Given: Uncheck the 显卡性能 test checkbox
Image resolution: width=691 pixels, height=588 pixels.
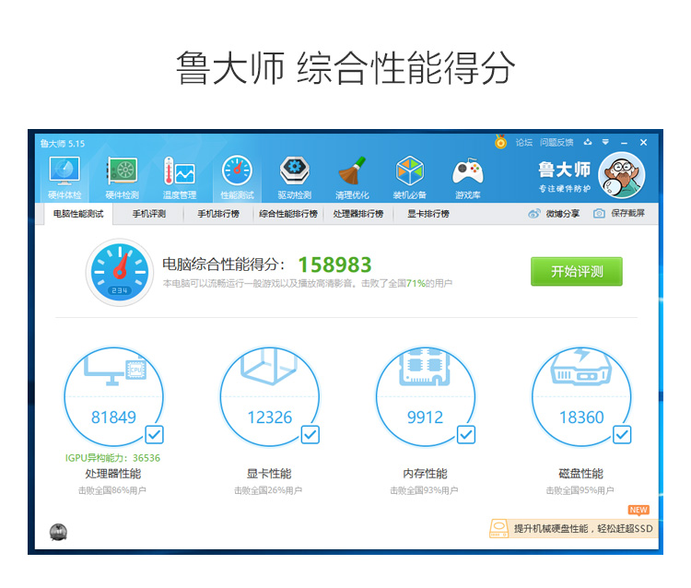Looking at the screenshot, I should [310, 435].
